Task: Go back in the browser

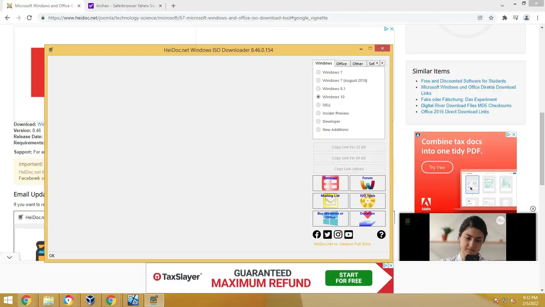Action: [7, 18]
